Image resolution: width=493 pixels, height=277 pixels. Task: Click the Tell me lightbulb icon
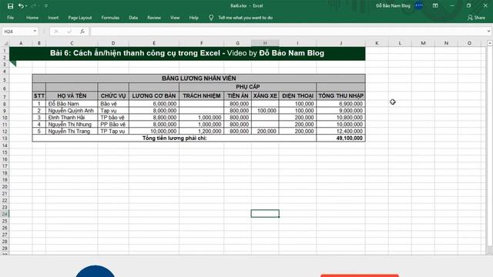click(x=211, y=18)
